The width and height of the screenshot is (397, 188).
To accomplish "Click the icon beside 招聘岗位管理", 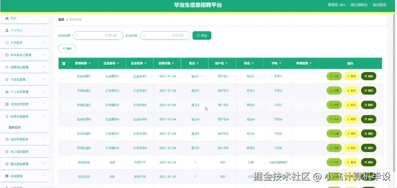I will 7,67.
